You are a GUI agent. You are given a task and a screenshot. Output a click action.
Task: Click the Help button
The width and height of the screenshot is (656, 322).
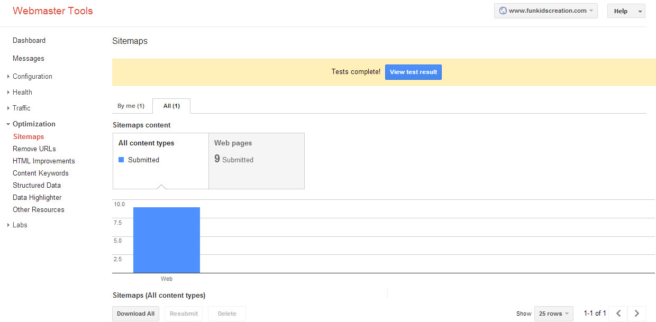click(621, 11)
